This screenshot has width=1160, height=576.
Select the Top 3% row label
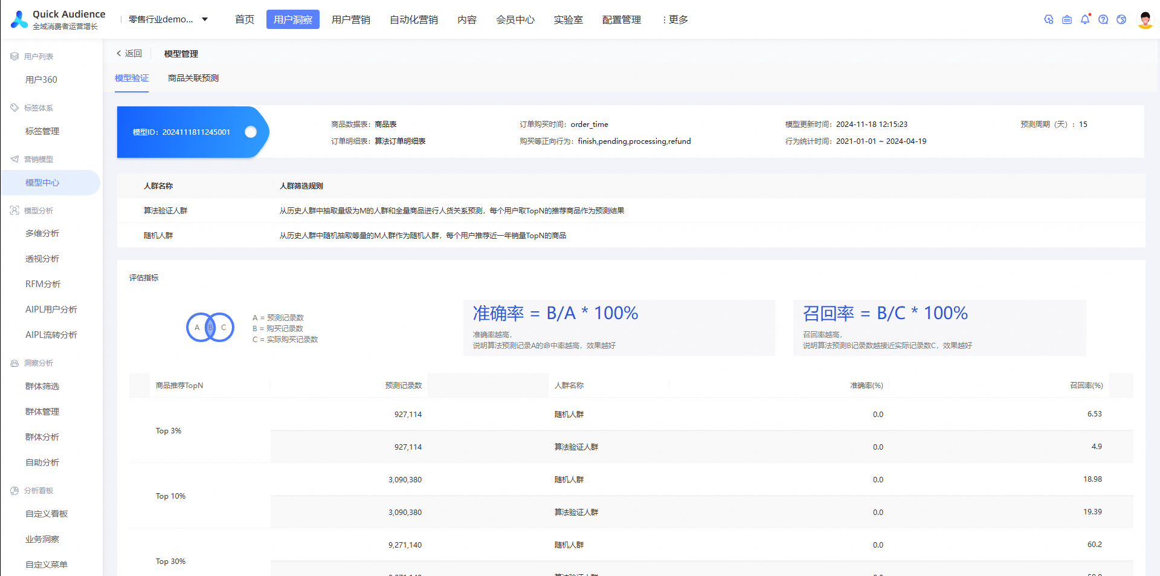[169, 431]
